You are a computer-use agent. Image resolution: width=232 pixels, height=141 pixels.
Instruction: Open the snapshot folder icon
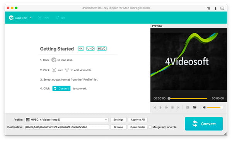[x=194, y=107]
